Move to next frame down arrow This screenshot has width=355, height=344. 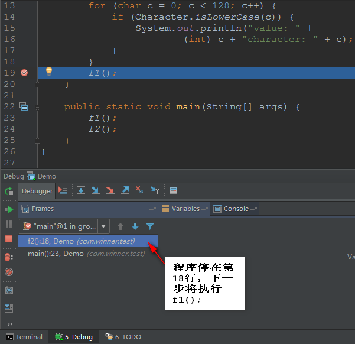[x=135, y=226]
